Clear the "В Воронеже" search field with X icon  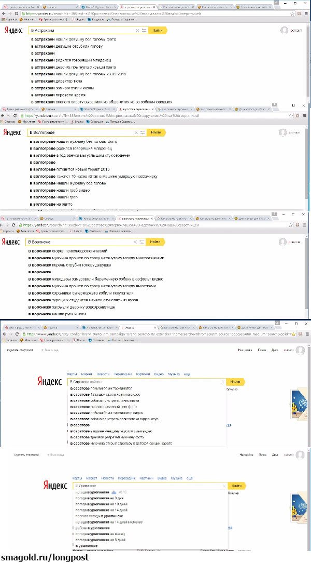click(135, 242)
